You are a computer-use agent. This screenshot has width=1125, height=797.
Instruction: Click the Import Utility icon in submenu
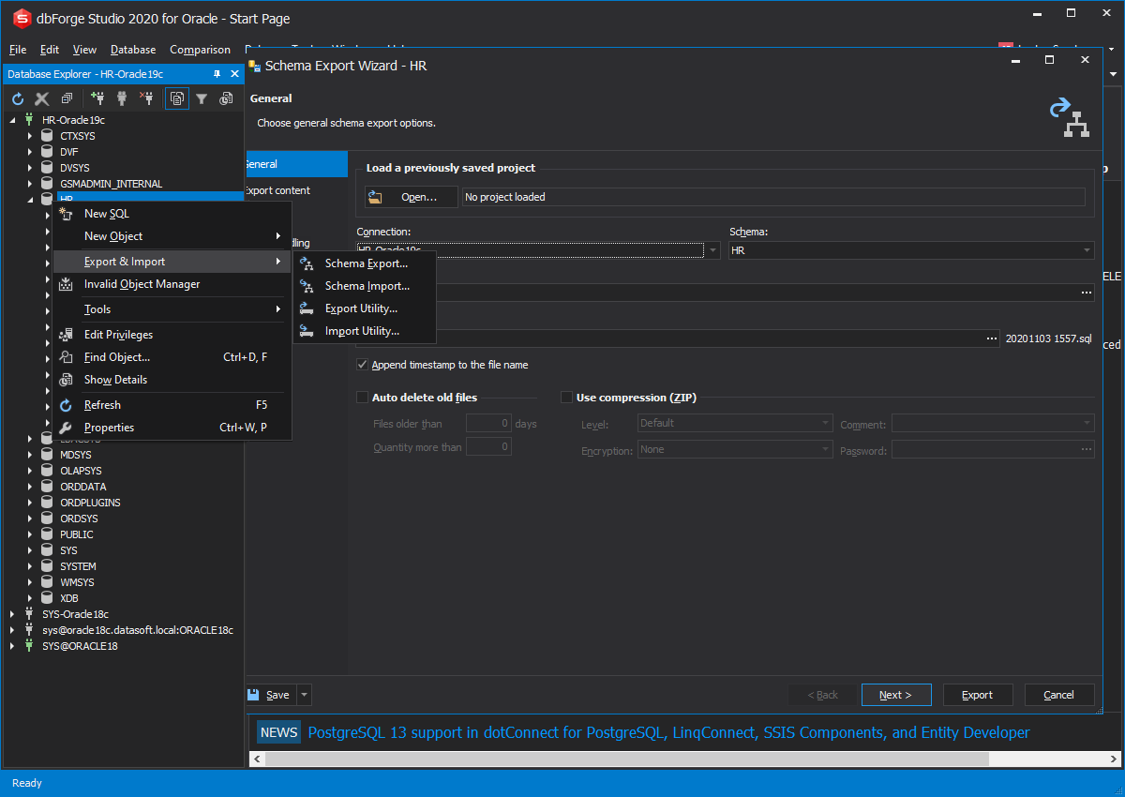307,331
